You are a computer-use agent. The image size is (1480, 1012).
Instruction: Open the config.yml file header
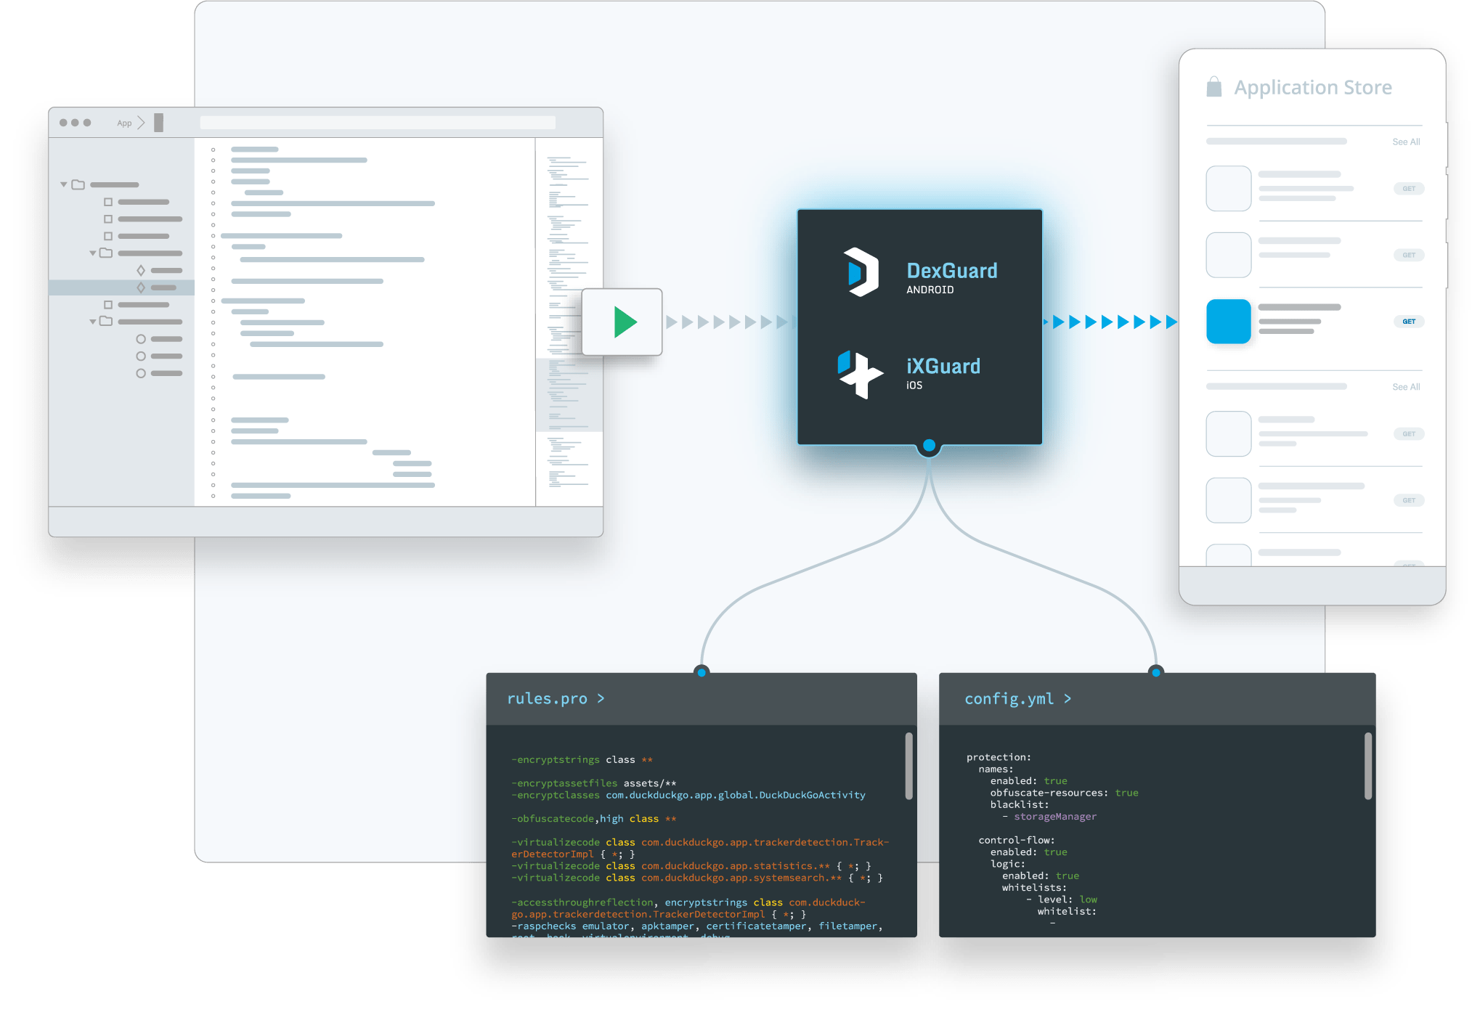(x=1157, y=698)
